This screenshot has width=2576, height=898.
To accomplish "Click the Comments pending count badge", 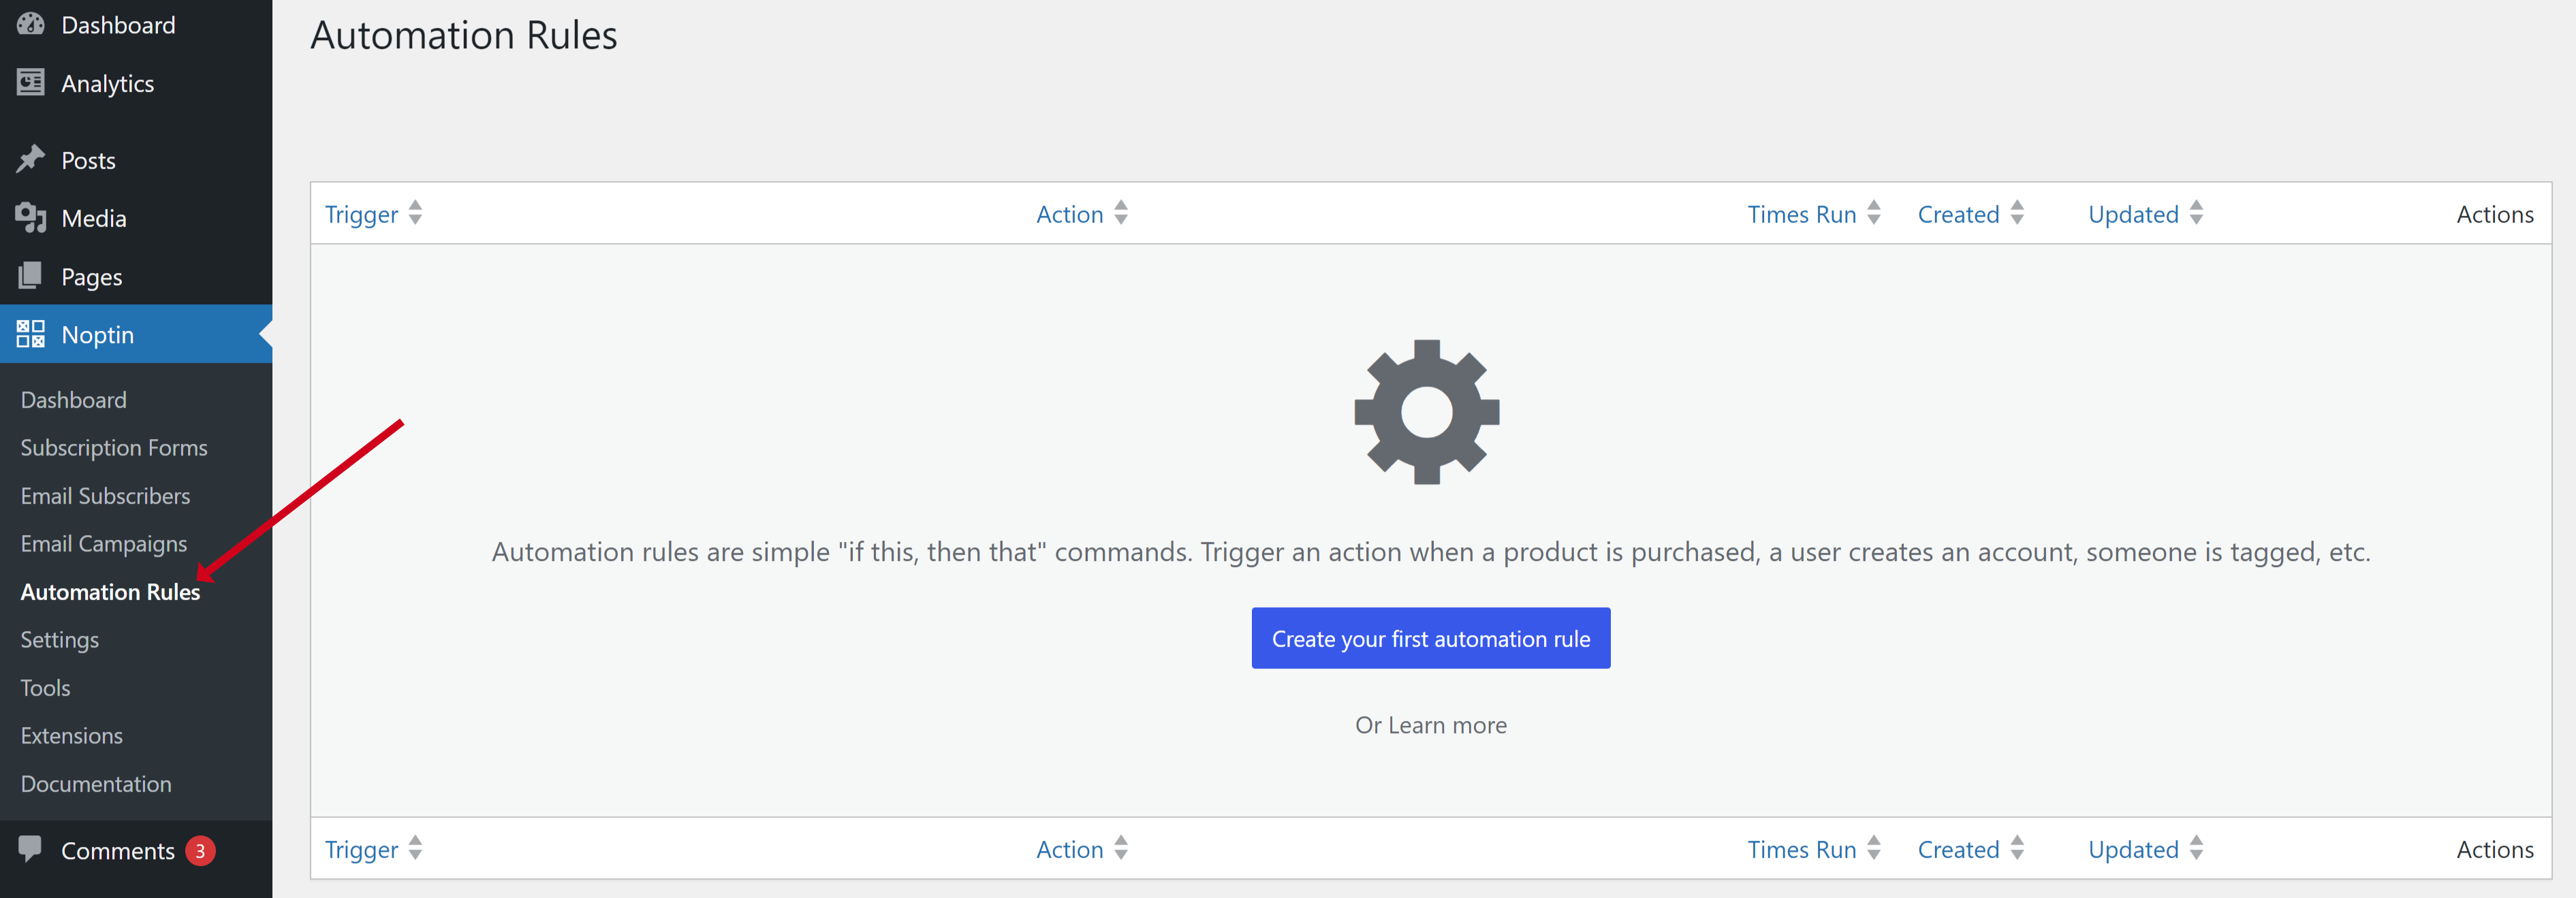I will (200, 851).
